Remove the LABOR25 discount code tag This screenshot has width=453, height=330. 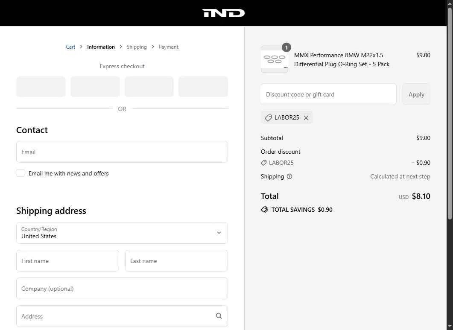click(306, 117)
